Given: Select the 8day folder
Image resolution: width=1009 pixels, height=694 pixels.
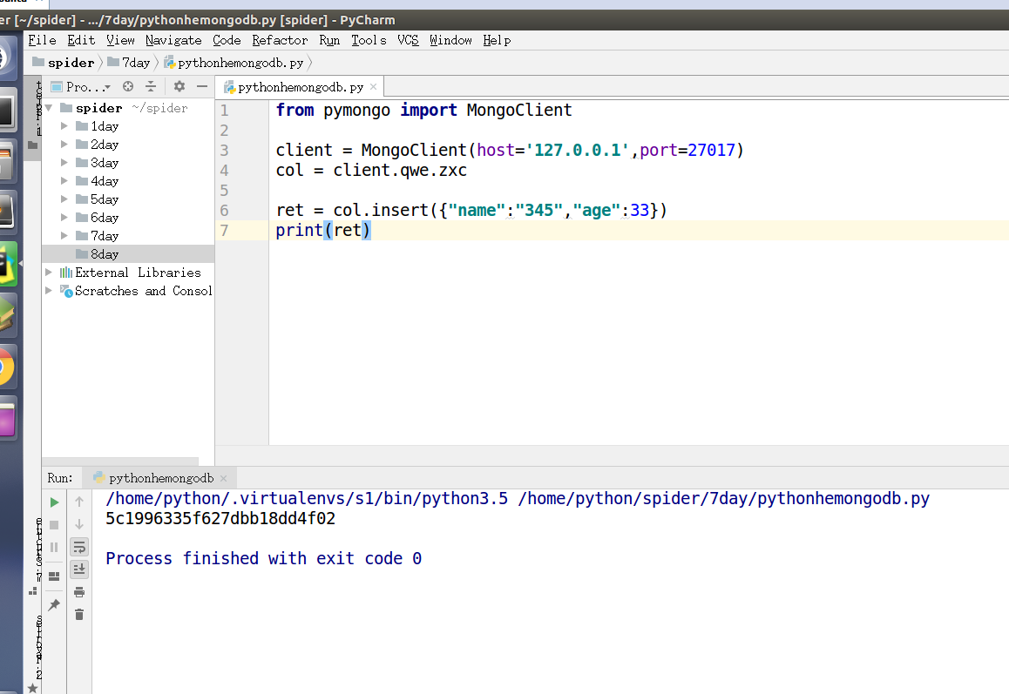Looking at the screenshot, I should point(128,254).
